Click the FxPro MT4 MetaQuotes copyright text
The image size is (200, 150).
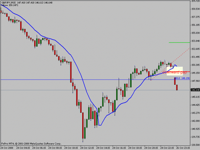(31, 144)
